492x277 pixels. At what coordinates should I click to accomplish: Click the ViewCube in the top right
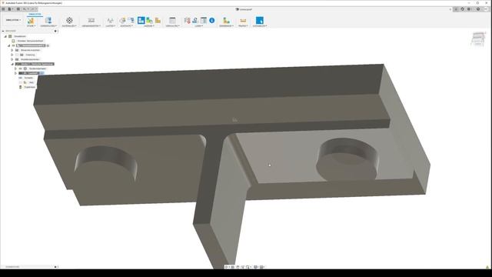click(x=477, y=39)
